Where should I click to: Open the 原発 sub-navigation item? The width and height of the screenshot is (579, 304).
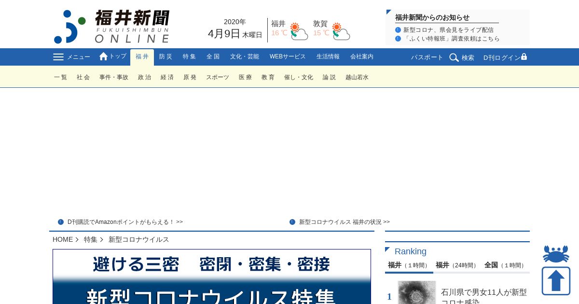pyautogui.click(x=190, y=77)
